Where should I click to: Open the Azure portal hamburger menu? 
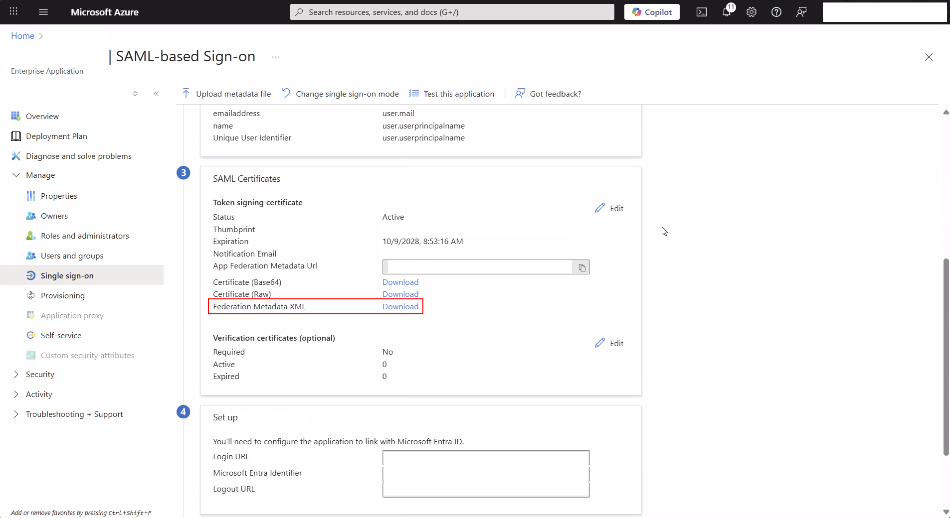pos(43,12)
